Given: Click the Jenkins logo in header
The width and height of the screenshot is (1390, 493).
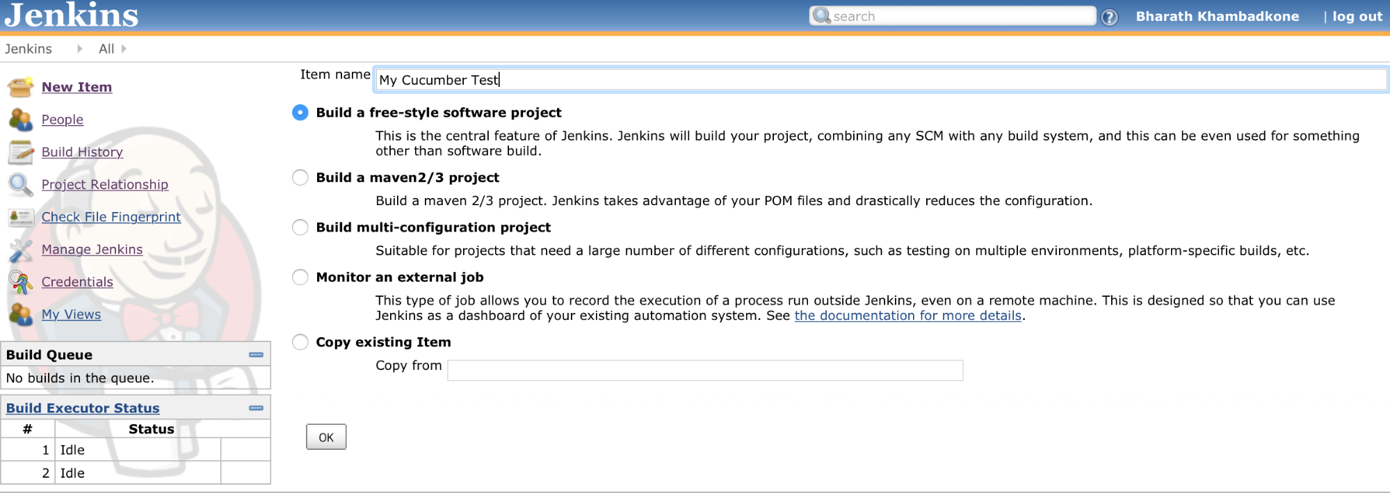Looking at the screenshot, I should 72,15.
